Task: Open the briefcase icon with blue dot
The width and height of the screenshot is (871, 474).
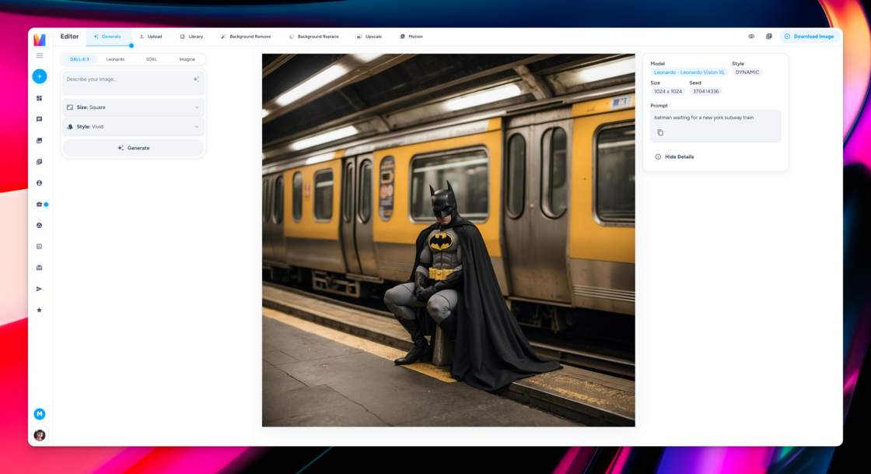Action: (40, 205)
